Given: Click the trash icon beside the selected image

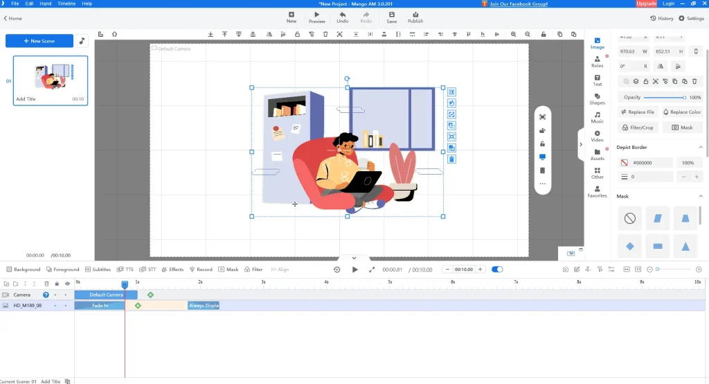Looking at the screenshot, I should [x=451, y=159].
